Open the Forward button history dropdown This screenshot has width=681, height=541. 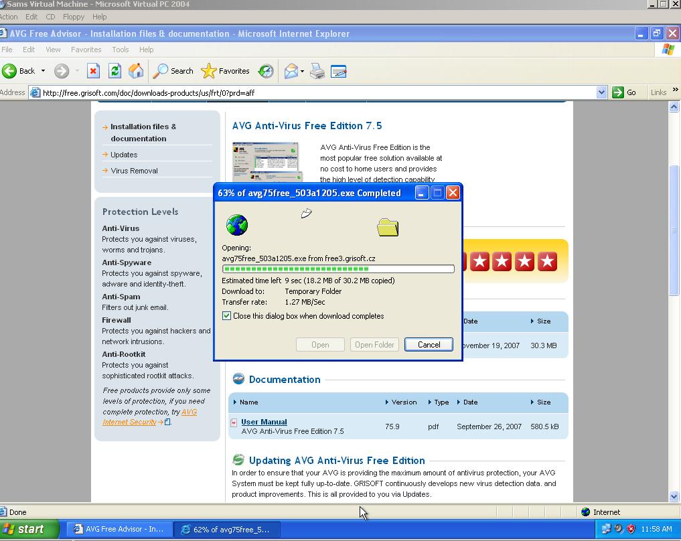tap(77, 71)
